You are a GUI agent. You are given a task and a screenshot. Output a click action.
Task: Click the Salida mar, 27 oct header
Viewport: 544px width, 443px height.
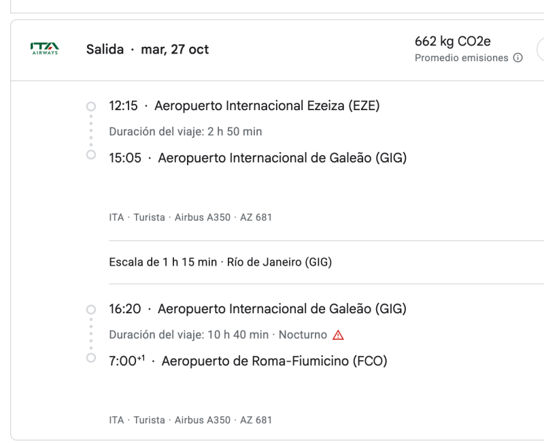pyautogui.click(x=148, y=49)
